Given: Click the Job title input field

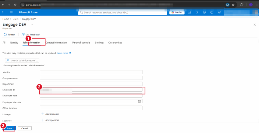Looking at the screenshot, I should tap(91, 72).
